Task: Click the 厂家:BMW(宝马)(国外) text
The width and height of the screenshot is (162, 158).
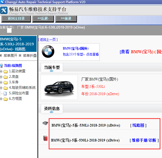Action: click(x=100, y=79)
